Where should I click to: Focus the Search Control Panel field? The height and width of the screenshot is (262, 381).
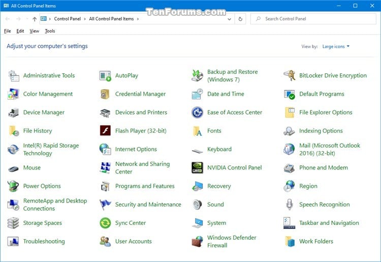tap(313, 19)
